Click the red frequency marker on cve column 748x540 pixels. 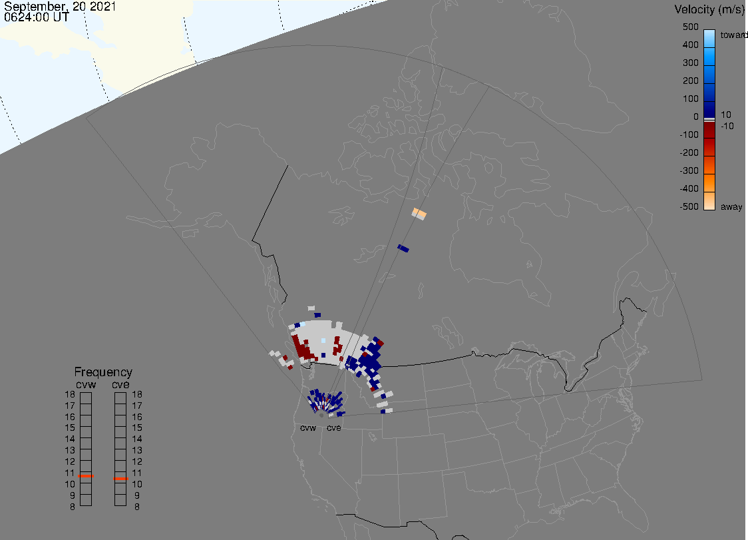(120, 478)
